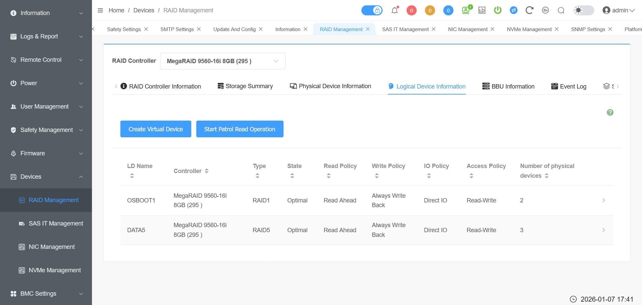Image resolution: width=642 pixels, height=305 pixels.
Task: Open the RAID Controller dropdown
Action: pos(223,61)
